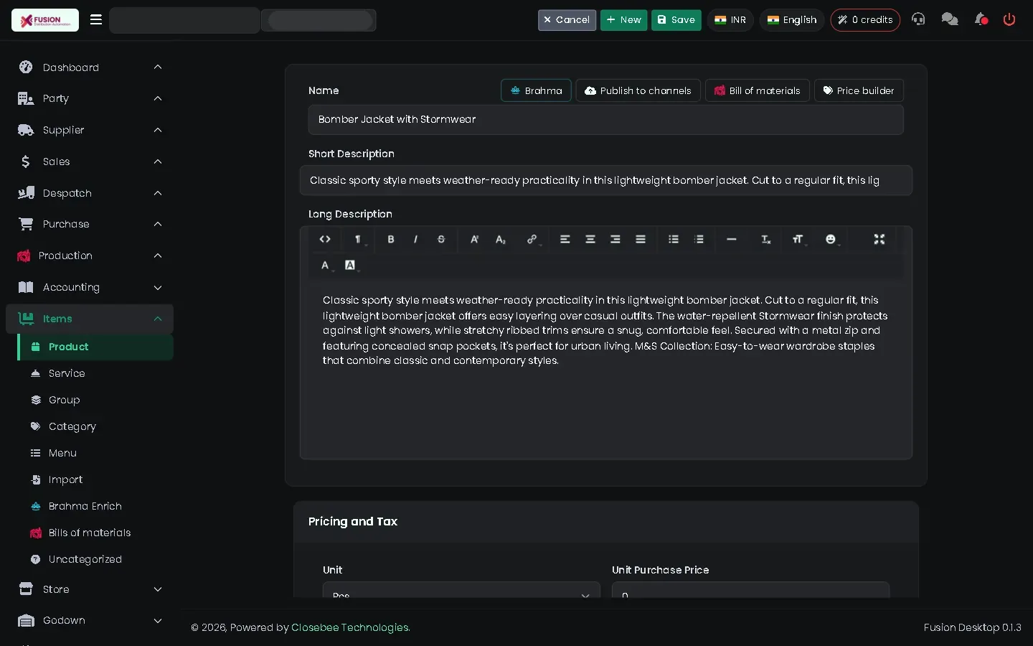
Task: Toggle code view in the description editor
Action: coord(325,240)
